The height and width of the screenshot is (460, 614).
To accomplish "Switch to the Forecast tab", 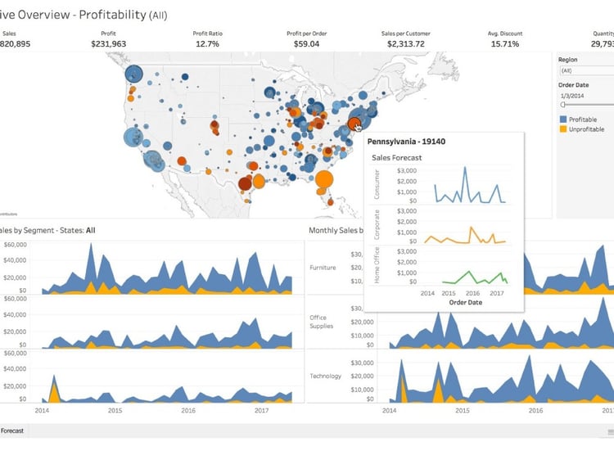I will pyautogui.click(x=12, y=431).
